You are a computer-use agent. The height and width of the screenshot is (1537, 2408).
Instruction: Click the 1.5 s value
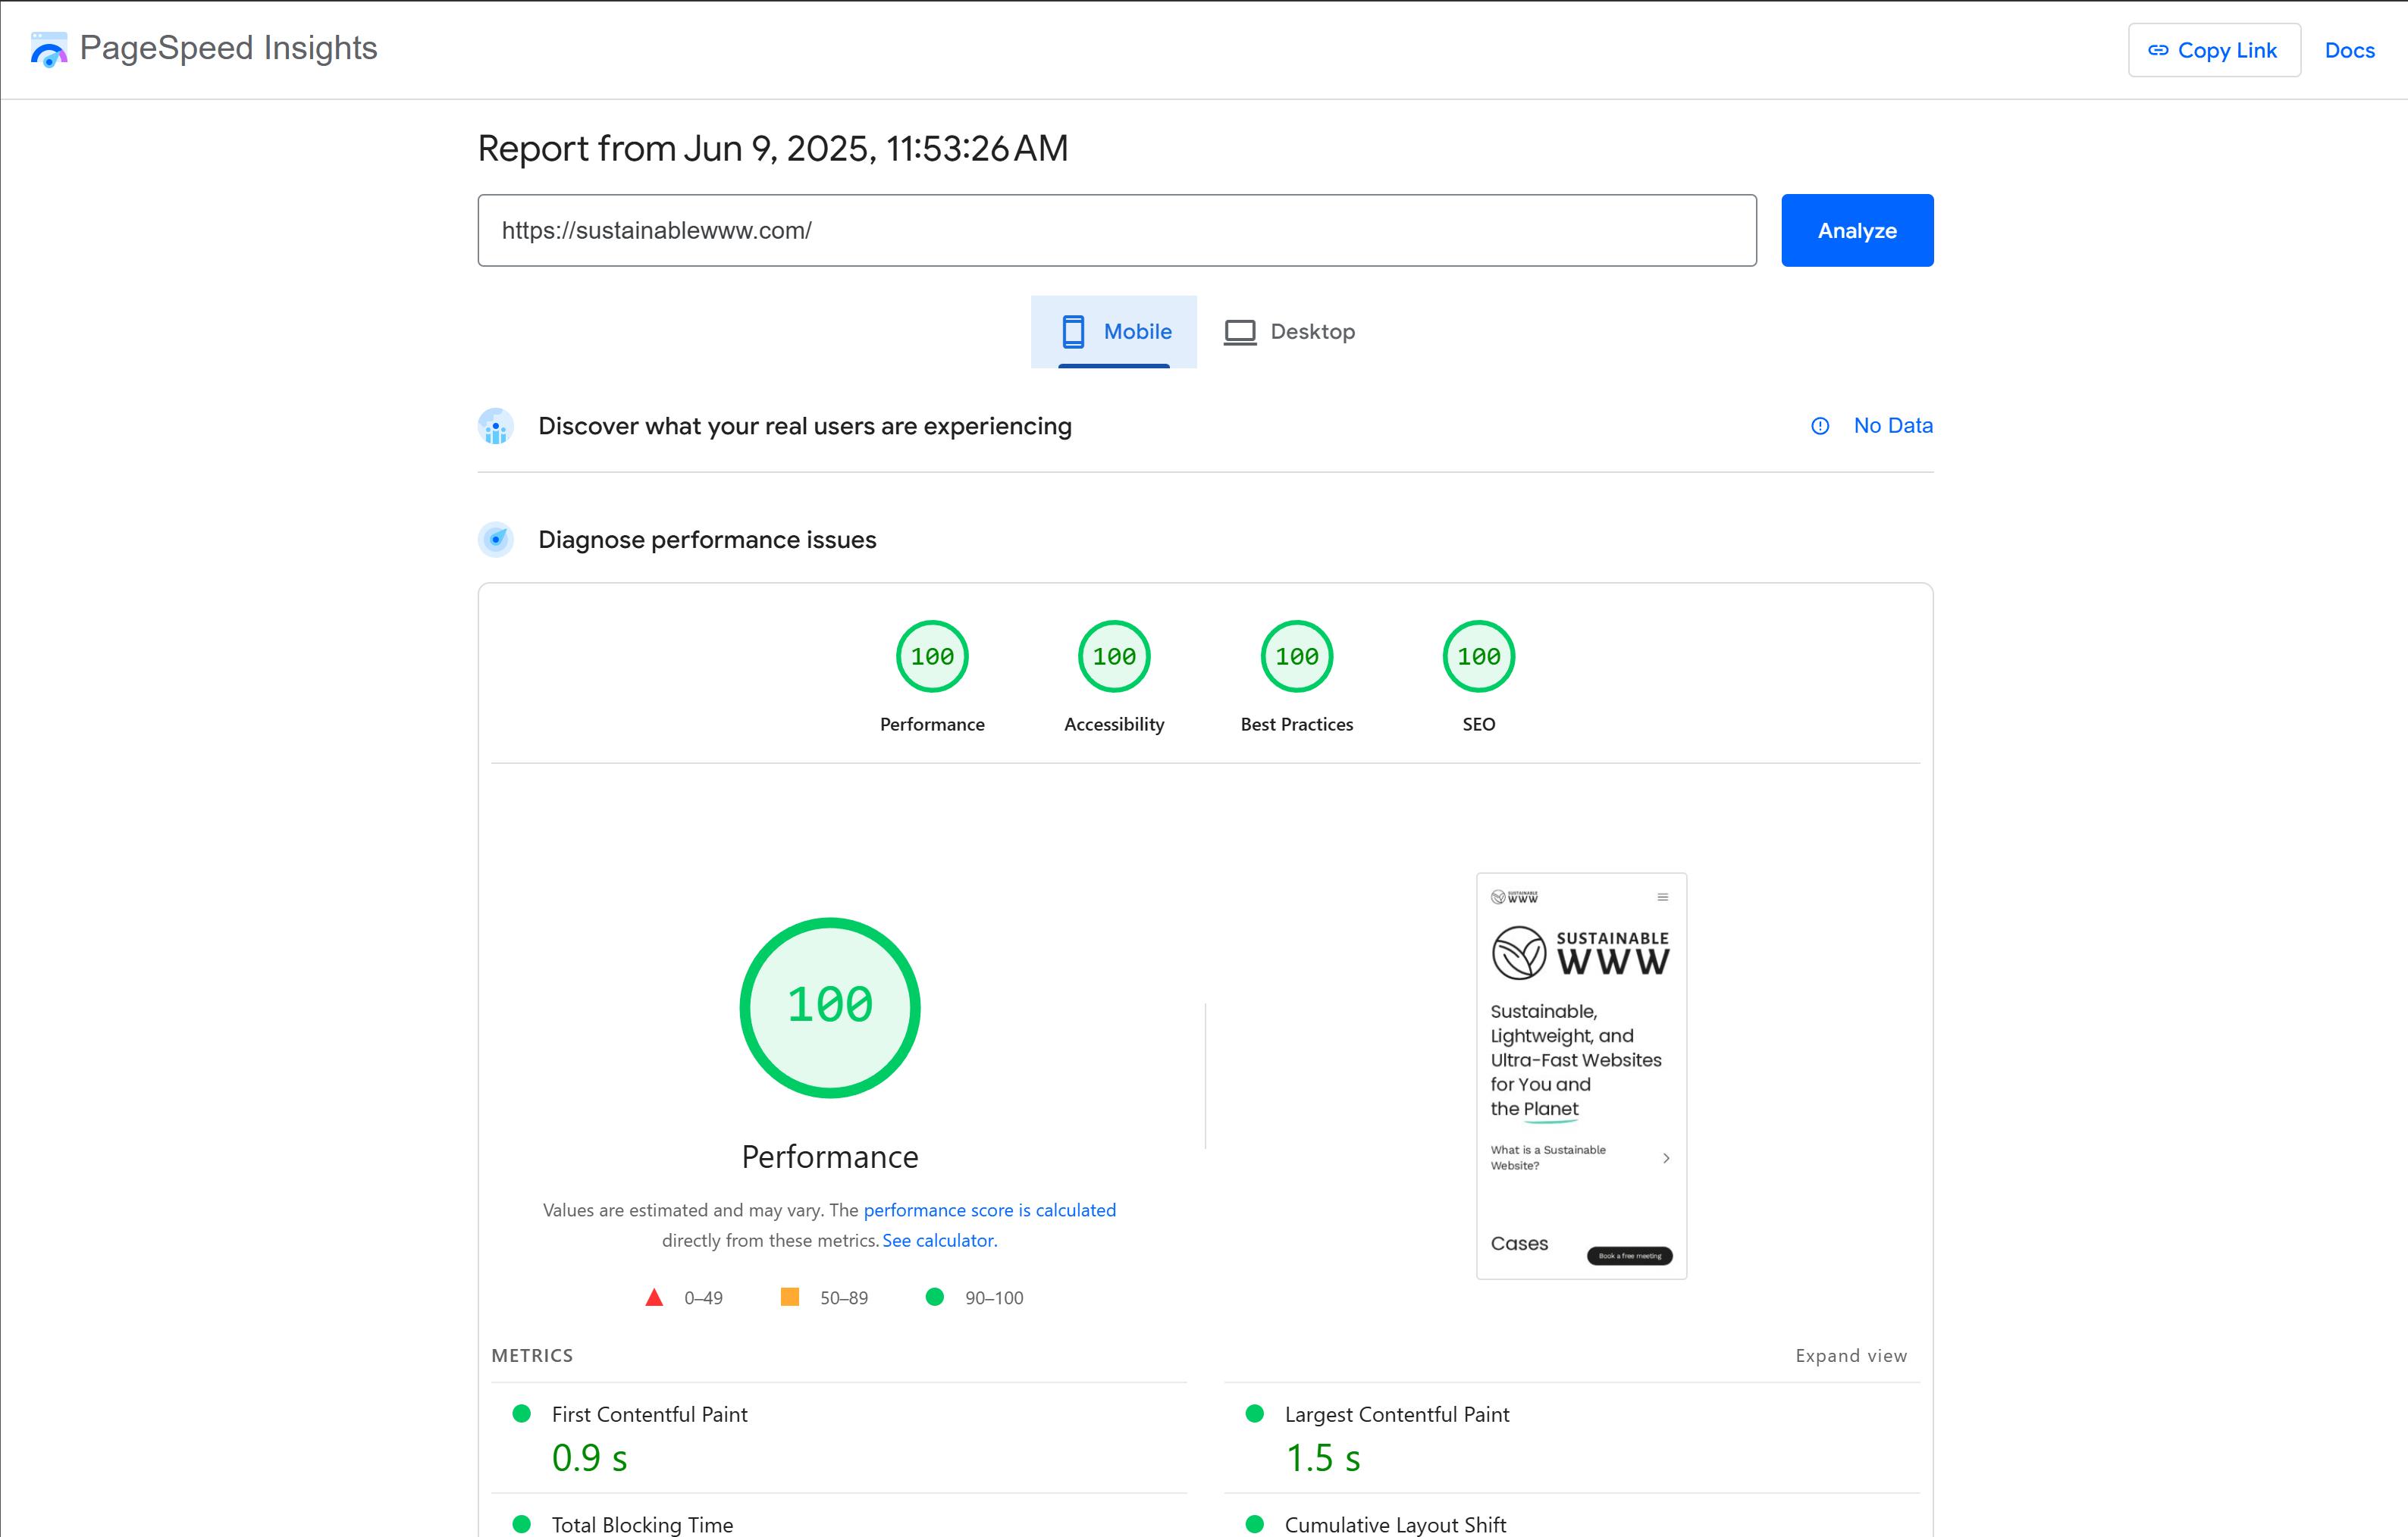(x=1323, y=1458)
